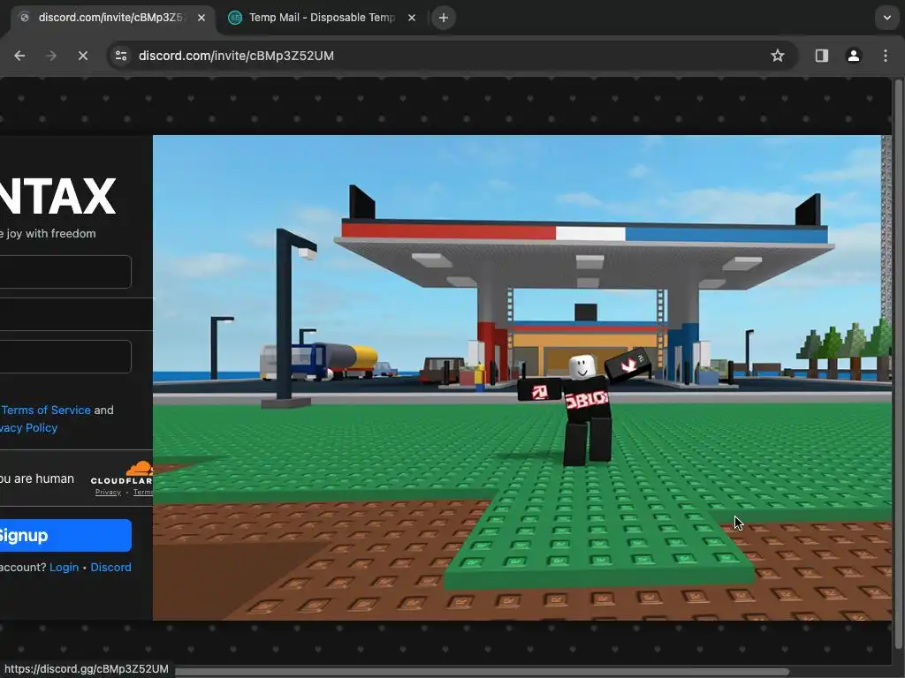
Task: Open the Terms of Service link
Action: (x=46, y=410)
